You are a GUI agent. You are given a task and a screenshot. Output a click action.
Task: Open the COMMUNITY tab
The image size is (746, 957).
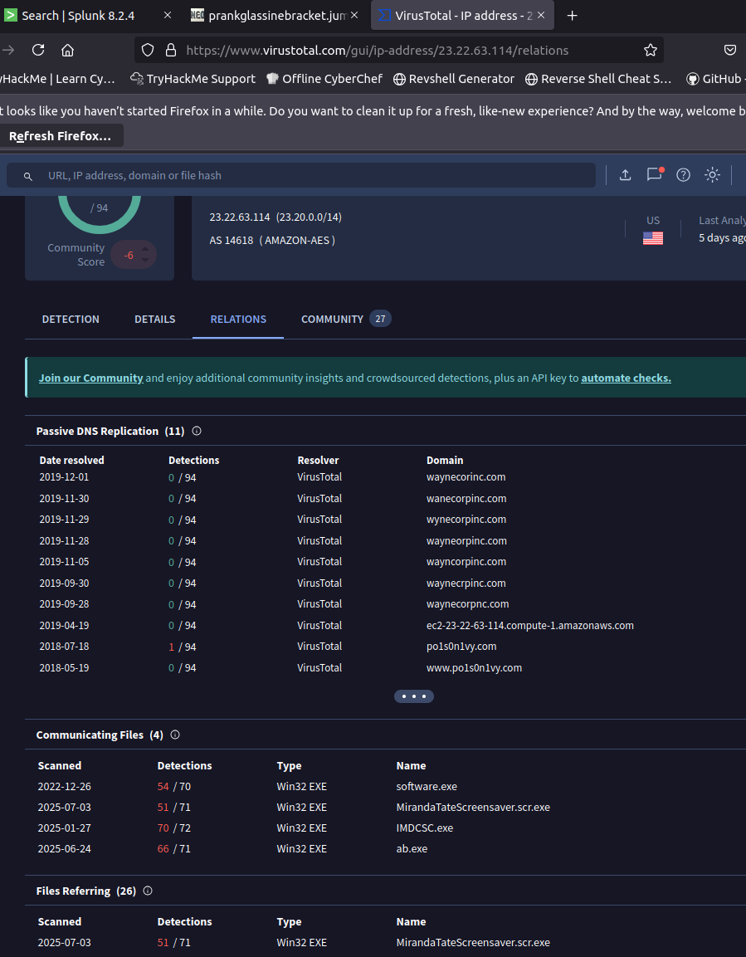click(x=346, y=320)
